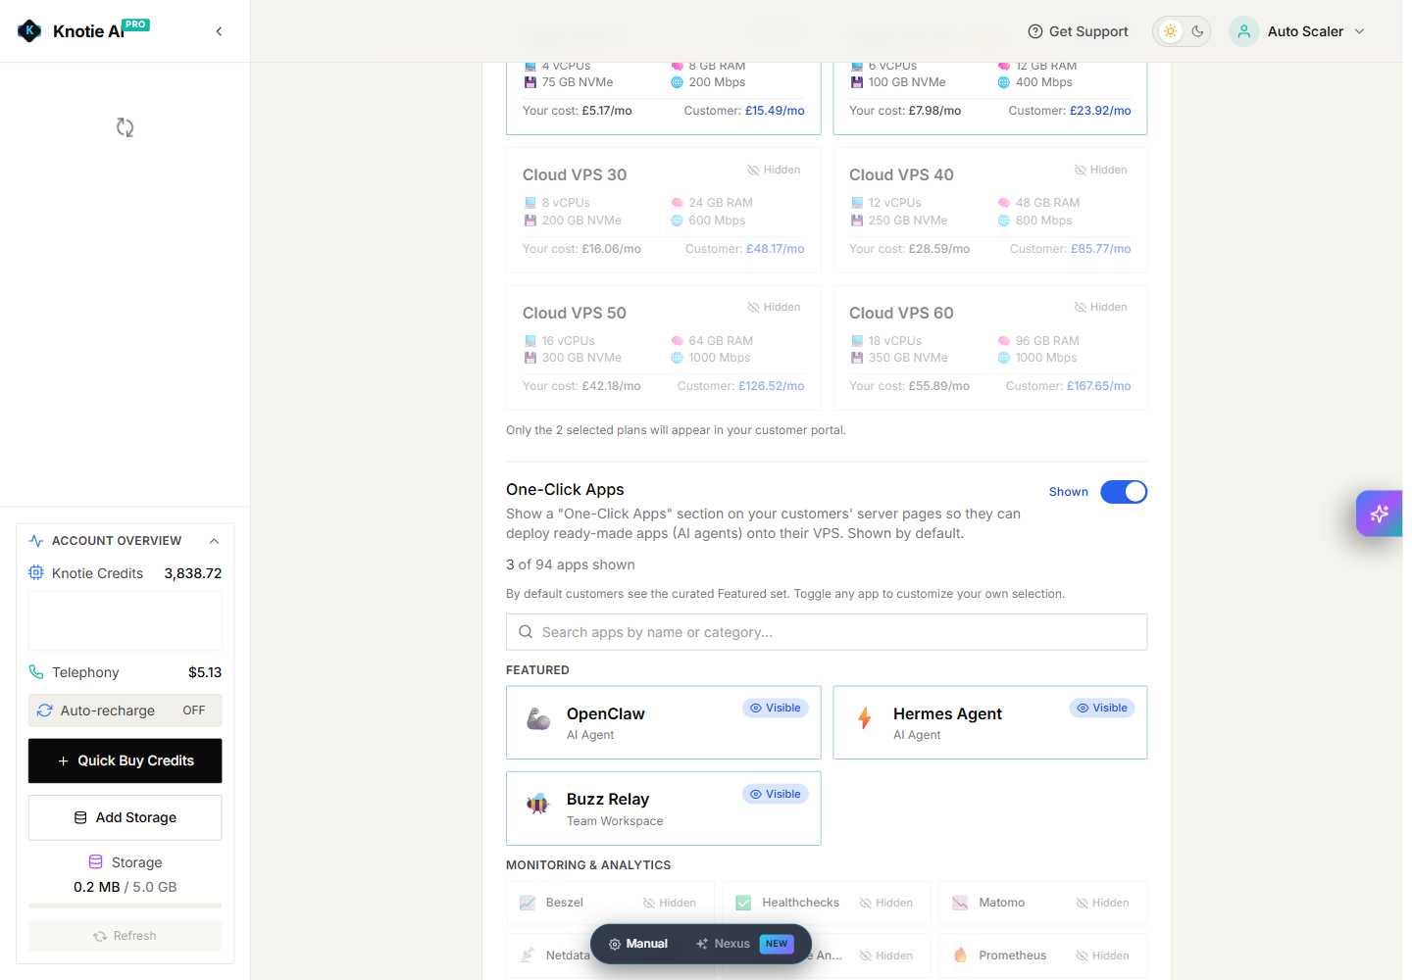The image size is (1412, 980).
Task: Click the Auto Scaler user avatar icon
Action: point(1243,31)
